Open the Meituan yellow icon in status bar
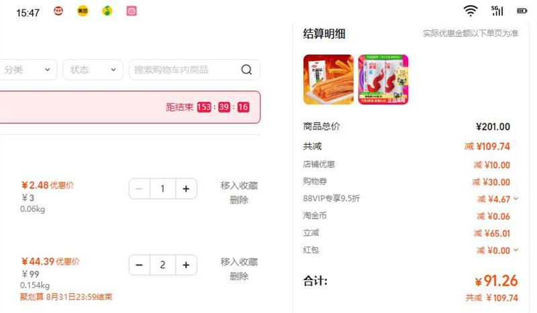The width and height of the screenshot is (537, 313). tap(83, 11)
